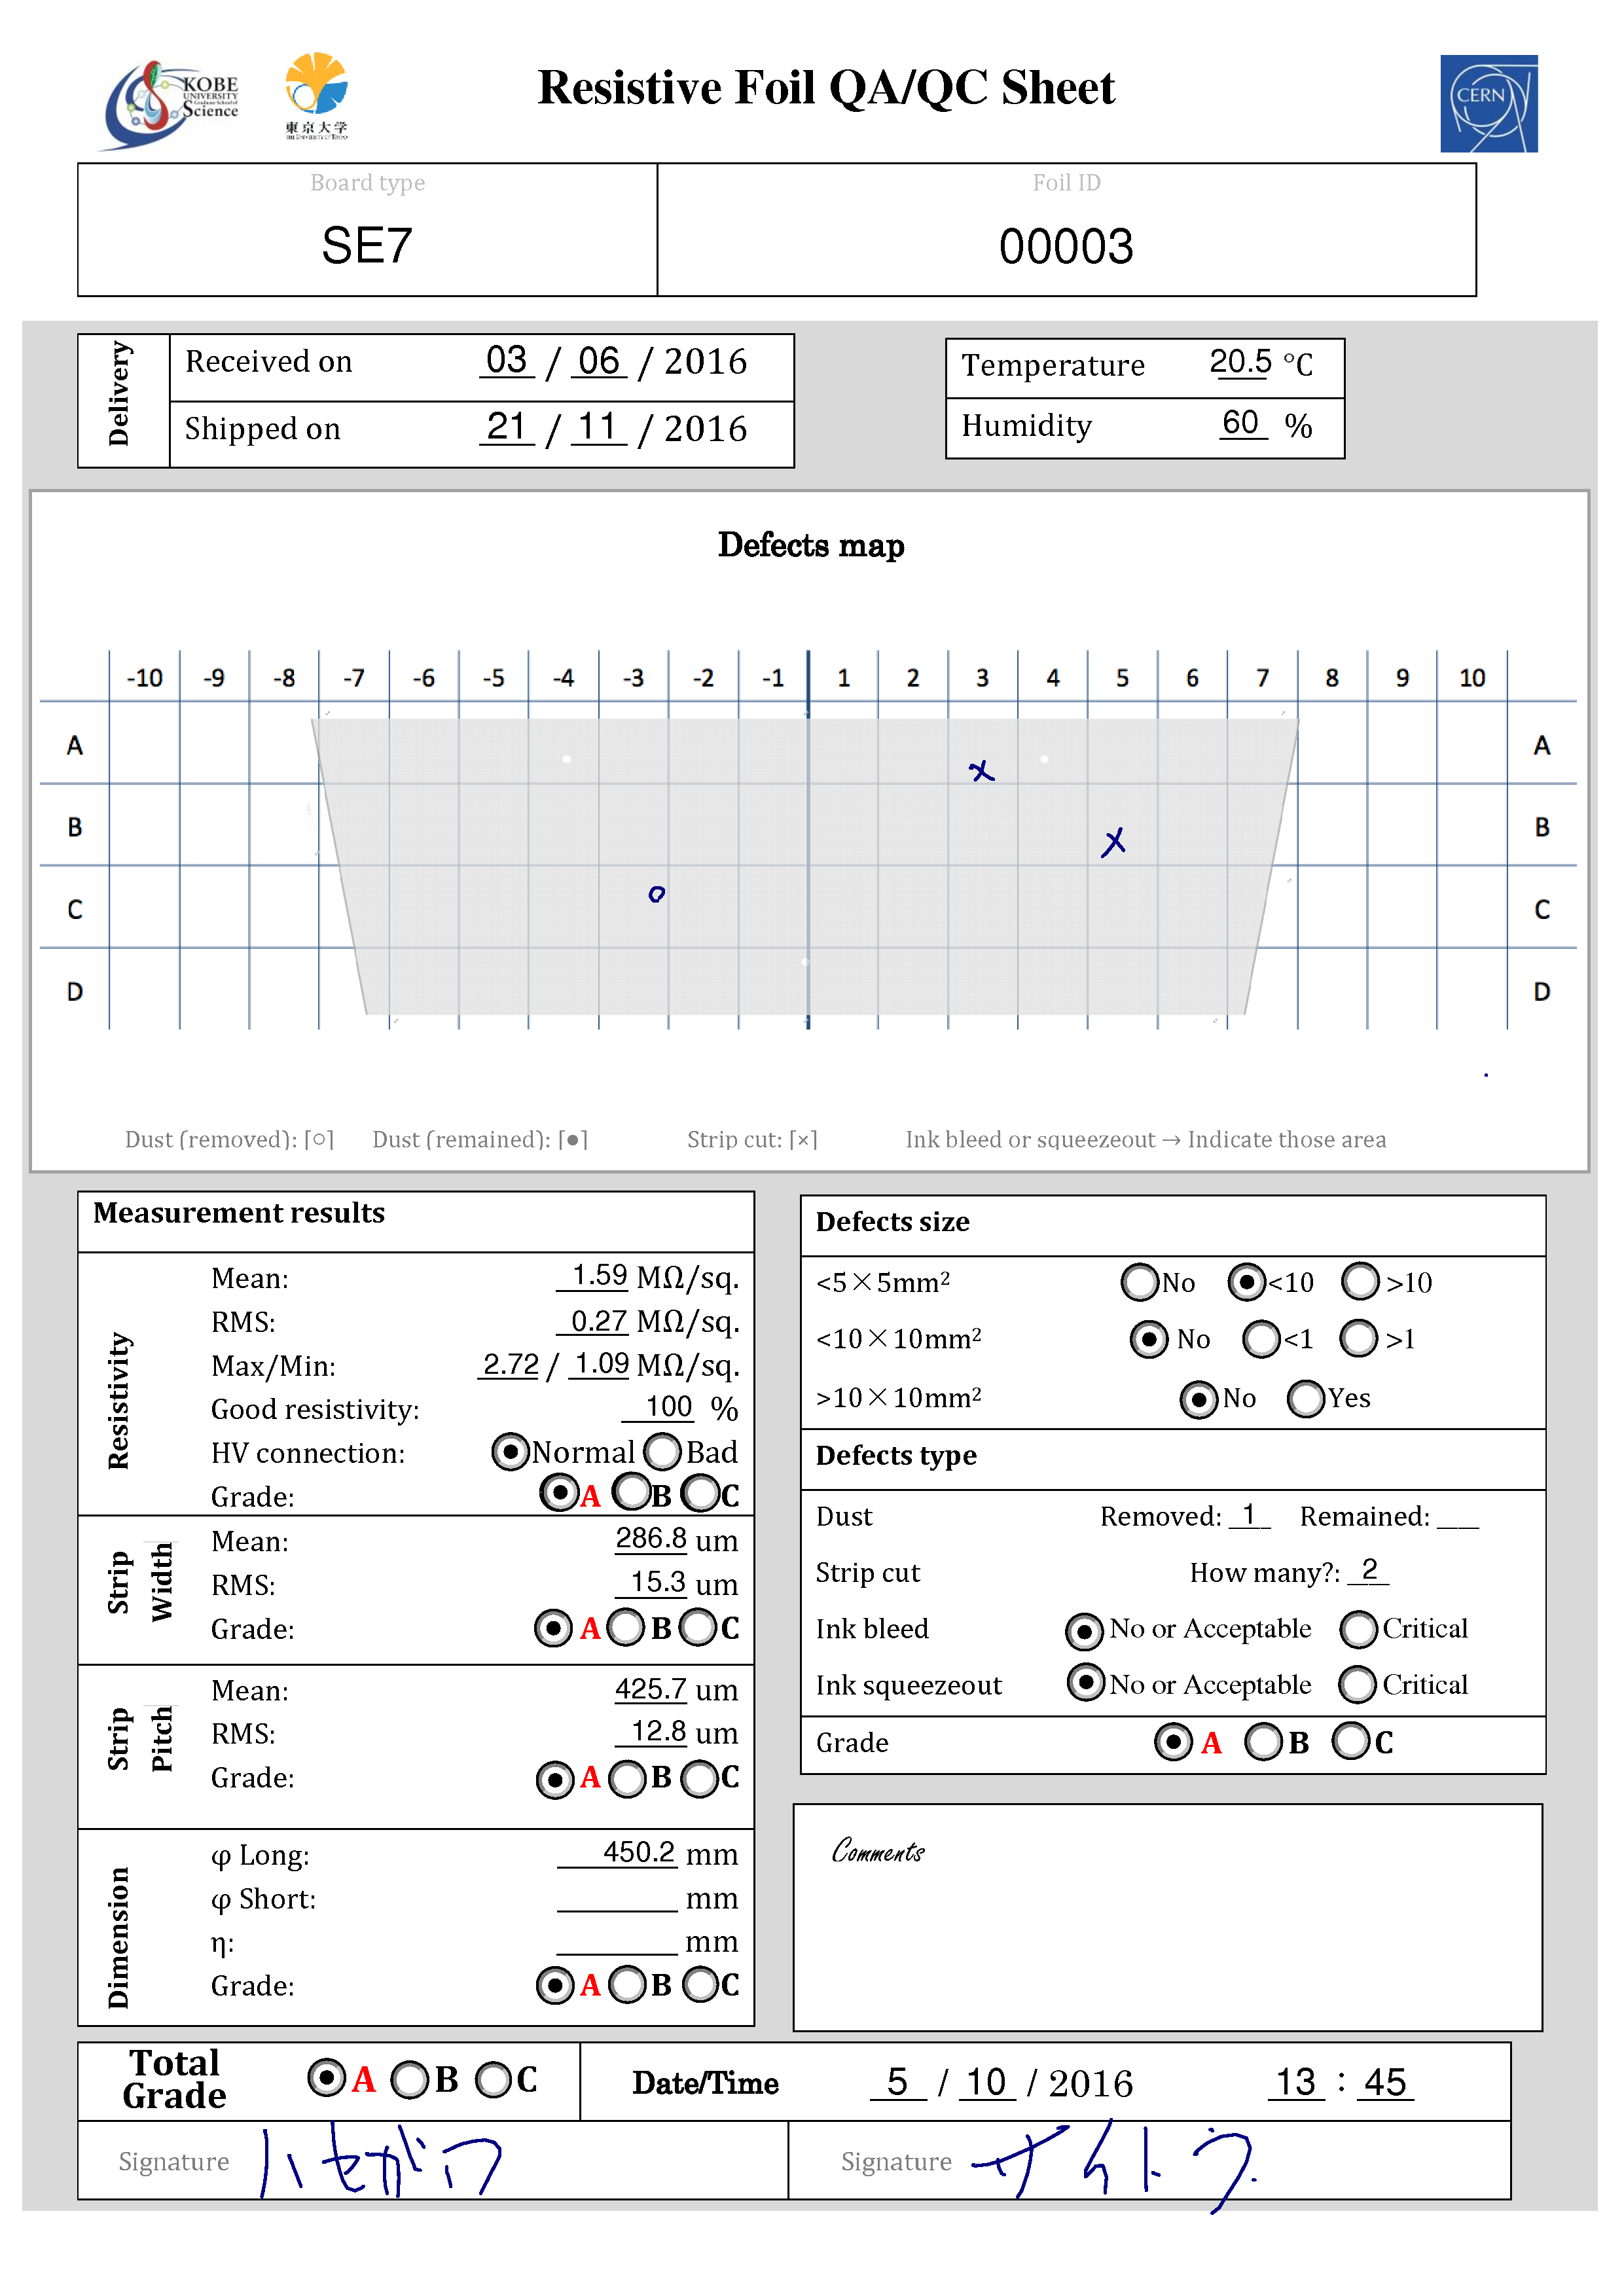Select Total Grade C option
The width and height of the screenshot is (1624, 2296).
click(493, 2081)
